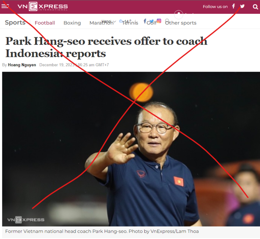Viewport: 260px width, 239px height.
Task: Open the Marathon section
Action: coord(102,23)
